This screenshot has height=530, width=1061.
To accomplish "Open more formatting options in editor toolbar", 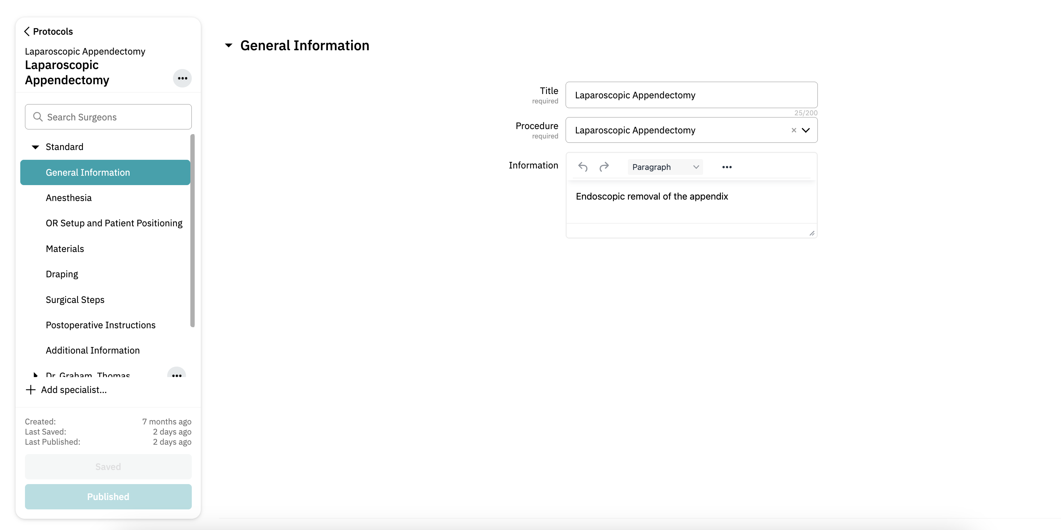I will (727, 167).
